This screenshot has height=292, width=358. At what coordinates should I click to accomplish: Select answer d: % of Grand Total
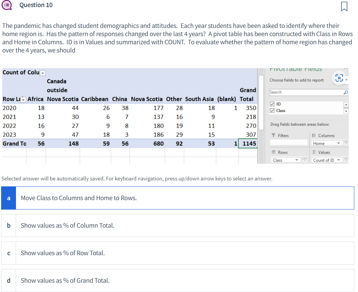click(x=178, y=280)
